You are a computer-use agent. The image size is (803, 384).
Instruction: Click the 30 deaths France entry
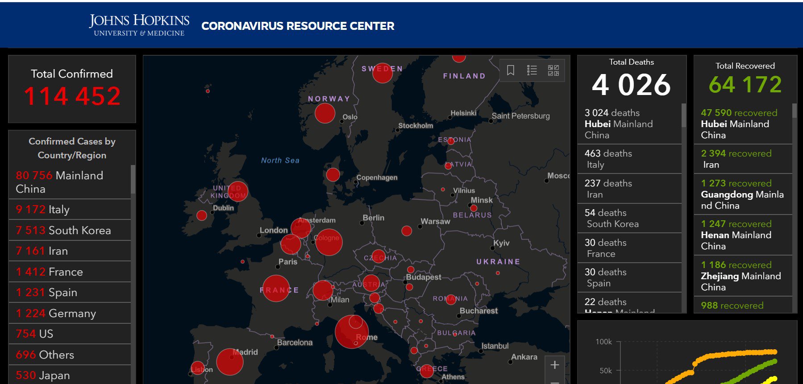[629, 248]
